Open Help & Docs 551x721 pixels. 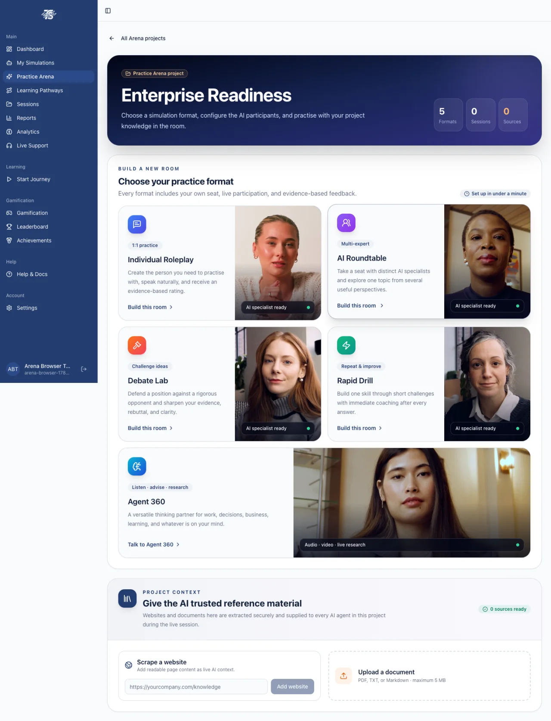tap(49, 274)
